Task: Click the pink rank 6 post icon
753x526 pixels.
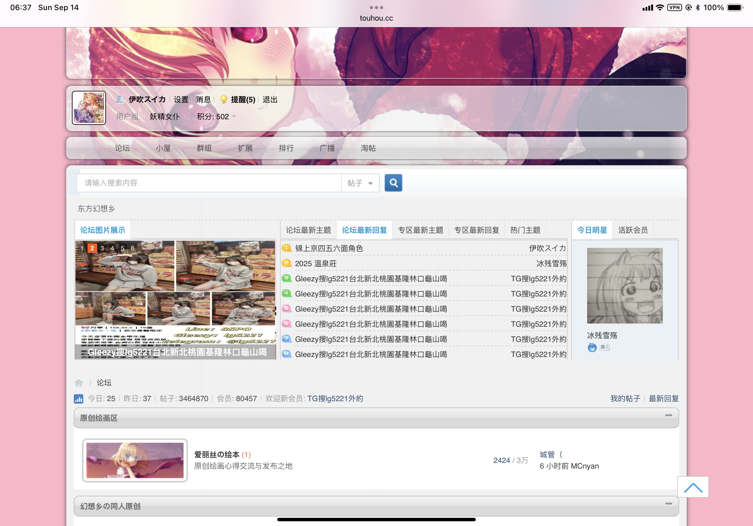Action: click(287, 324)
